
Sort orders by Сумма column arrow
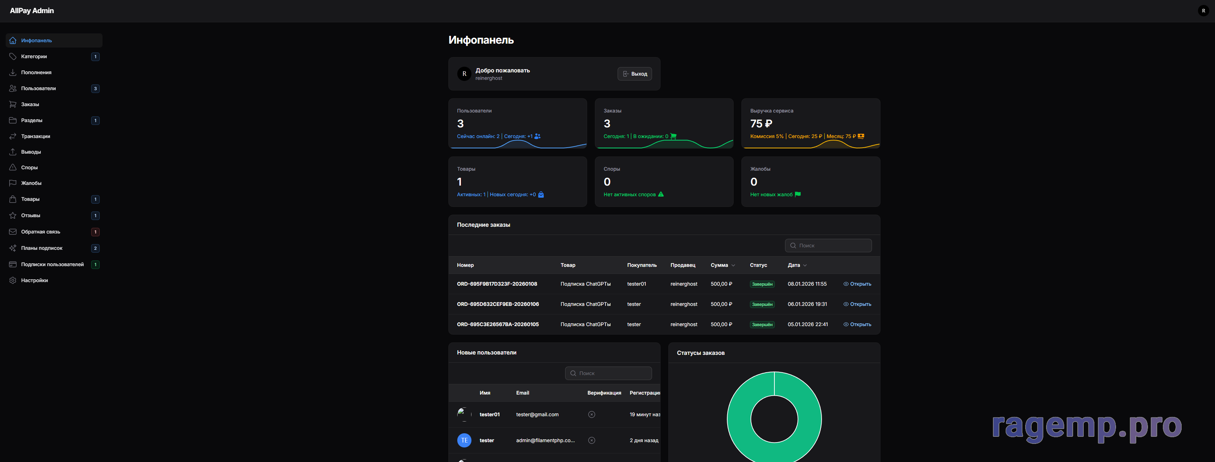[733, 265]
